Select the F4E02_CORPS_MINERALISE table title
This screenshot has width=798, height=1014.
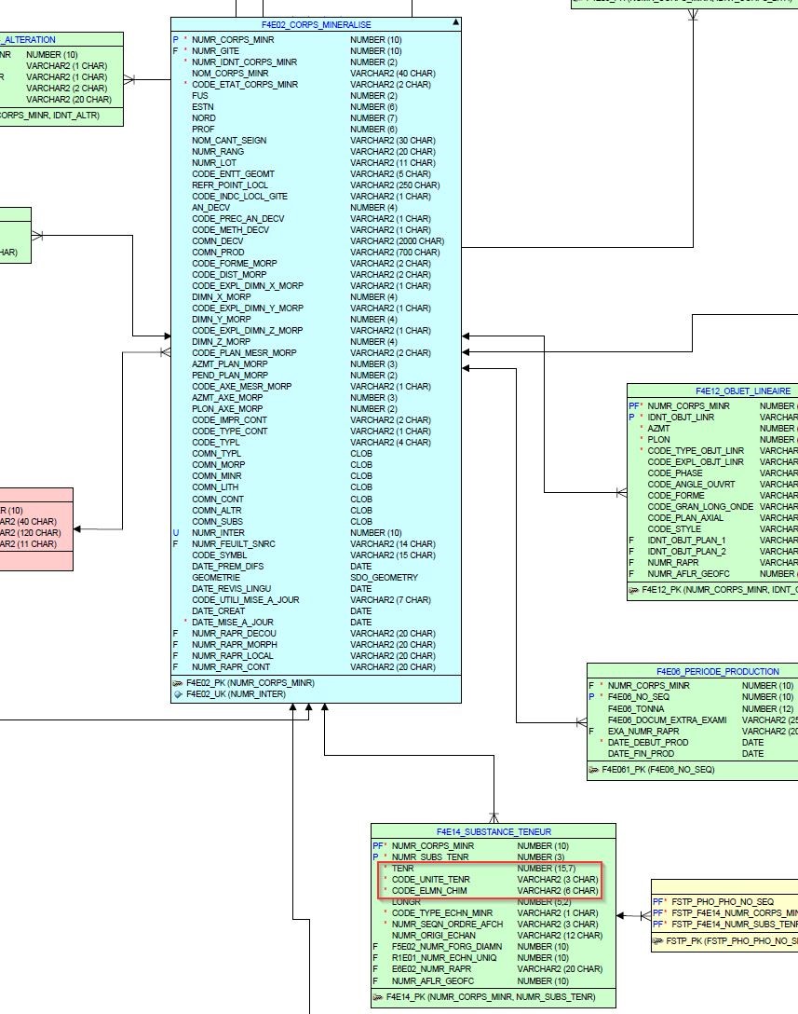coord(316,24)
